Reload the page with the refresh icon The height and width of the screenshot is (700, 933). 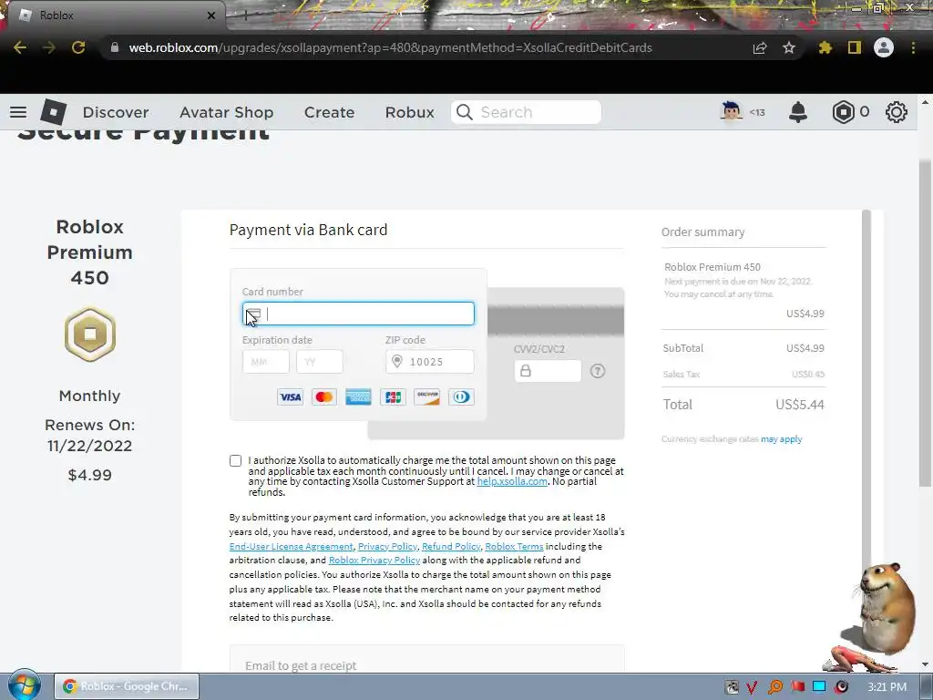point(78,47)
